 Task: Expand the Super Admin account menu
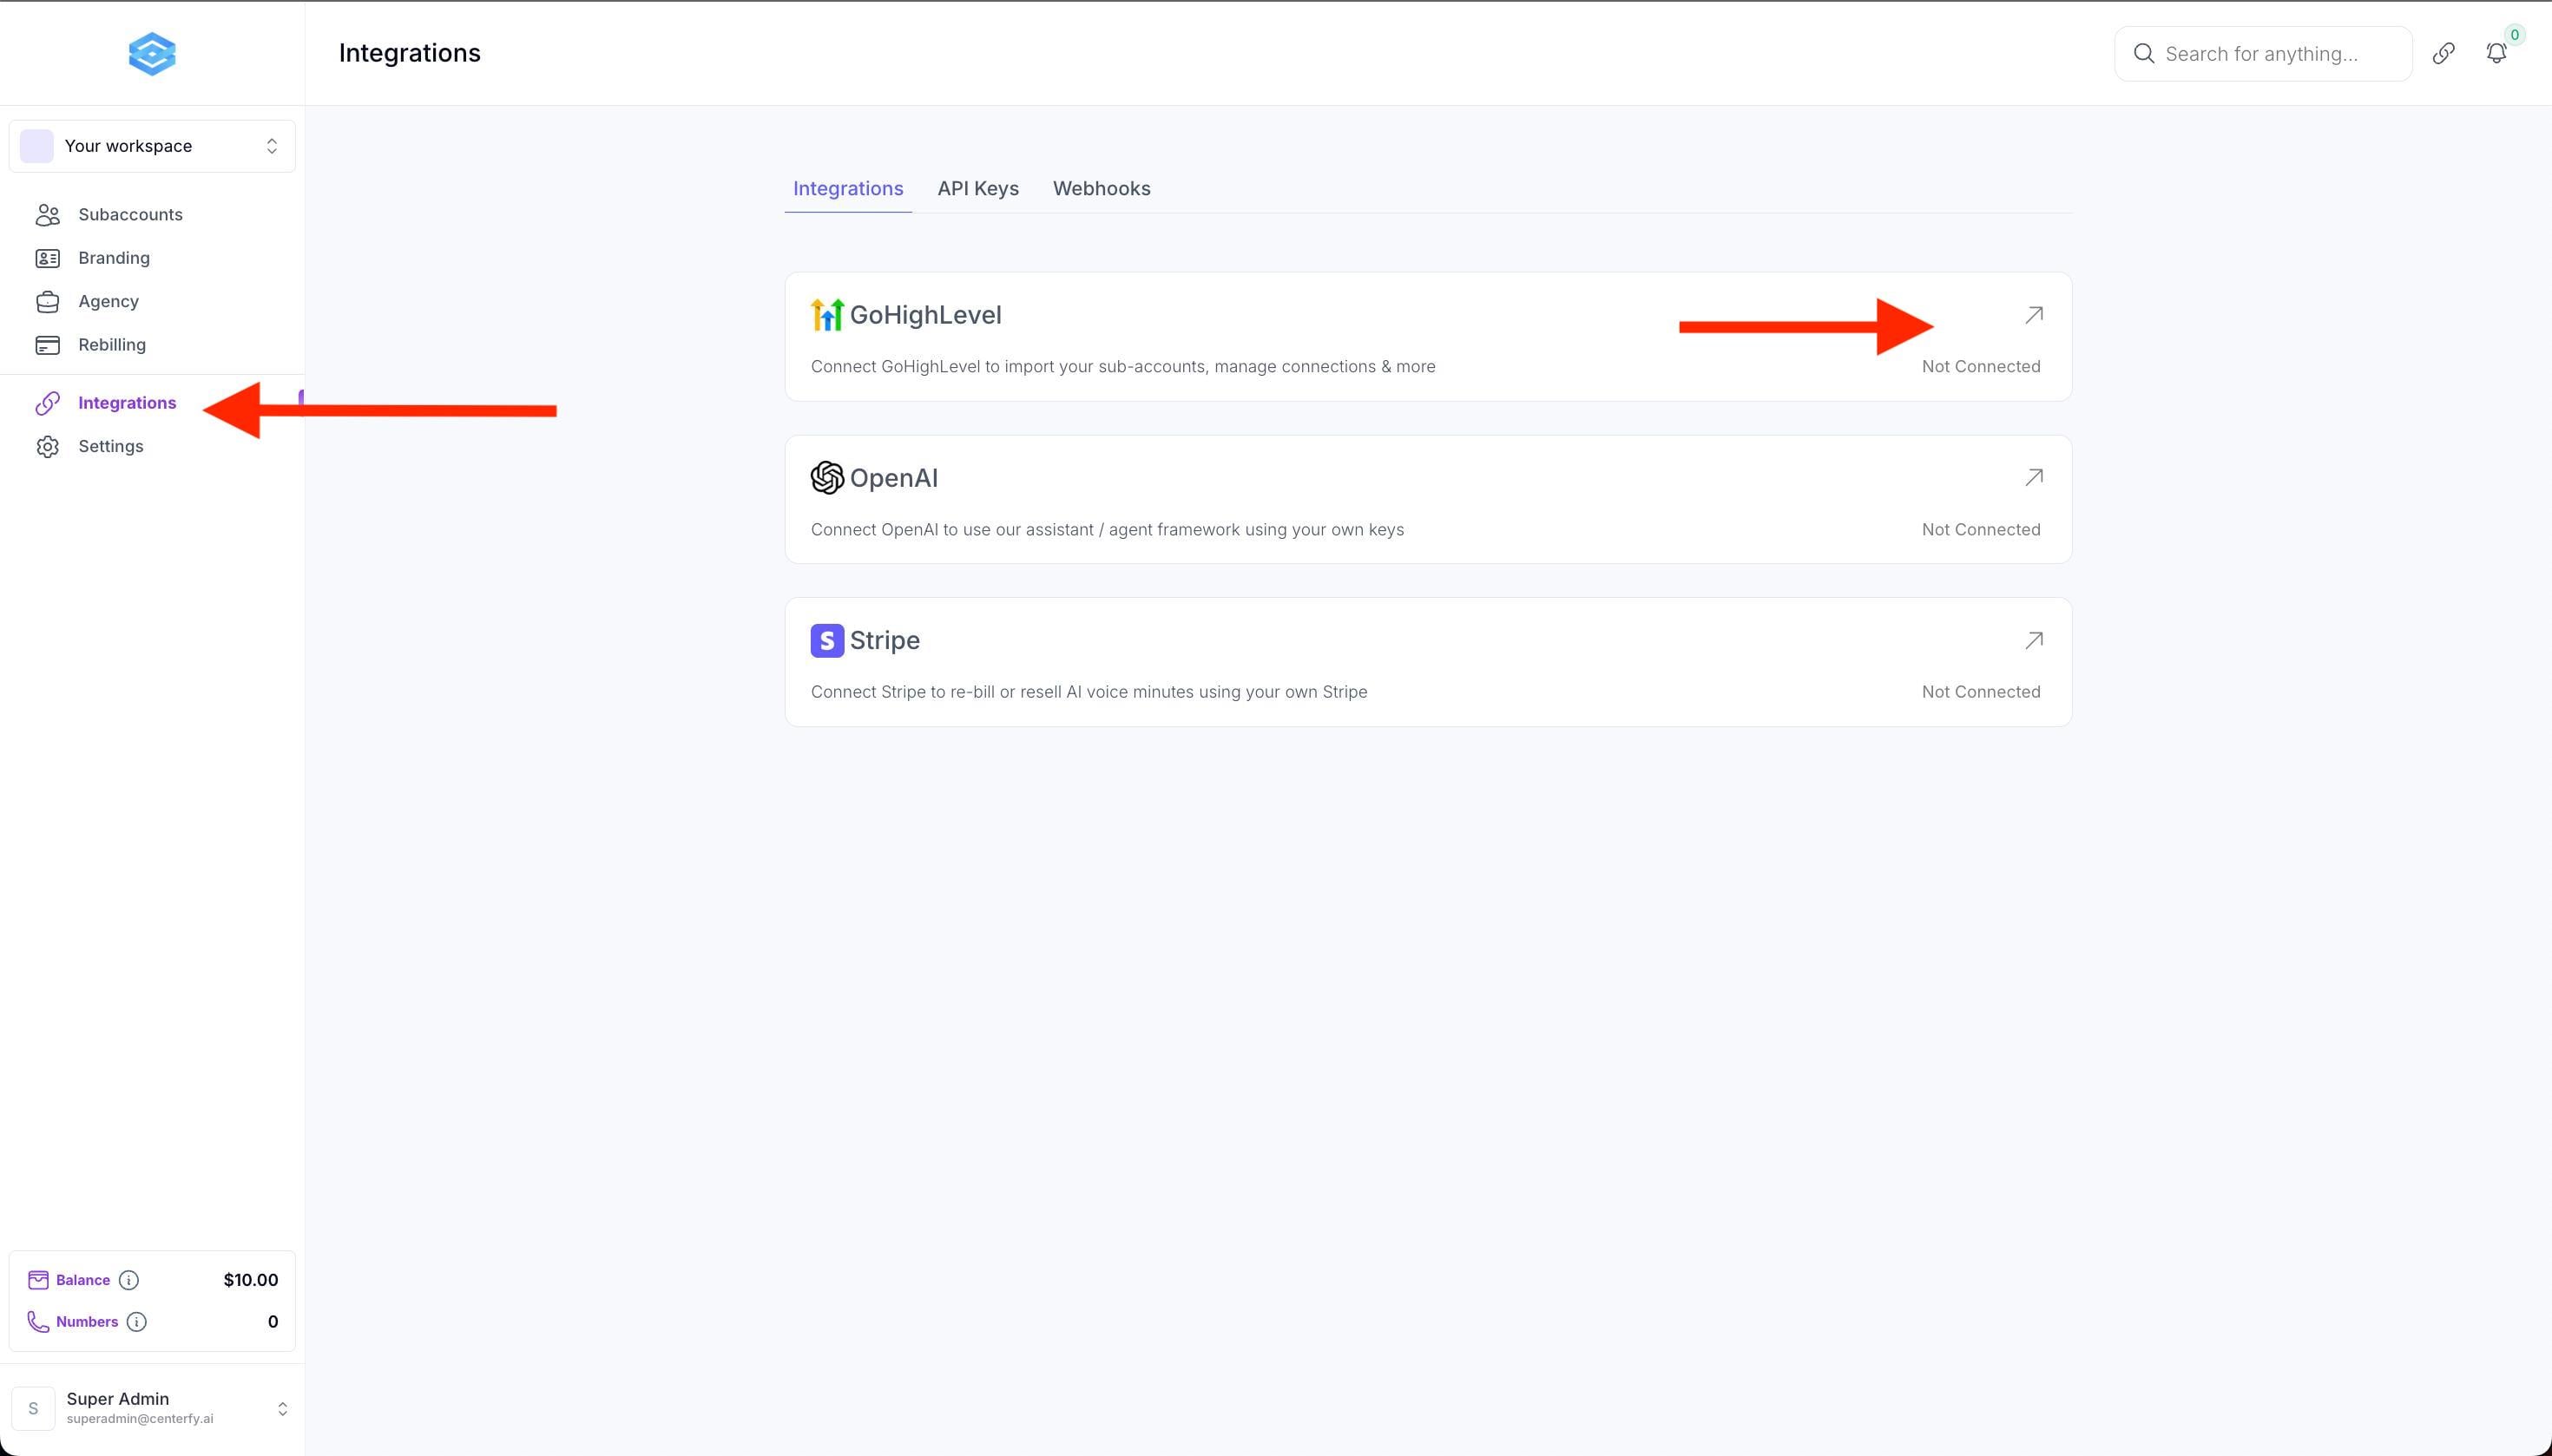point(152,1408)
